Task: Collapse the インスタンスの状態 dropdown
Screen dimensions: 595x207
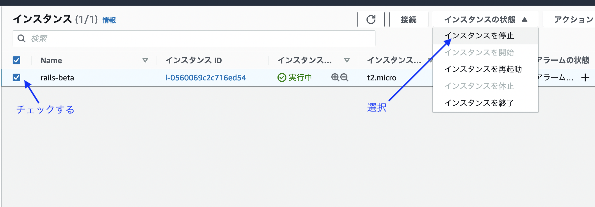Action: point(485,20)
